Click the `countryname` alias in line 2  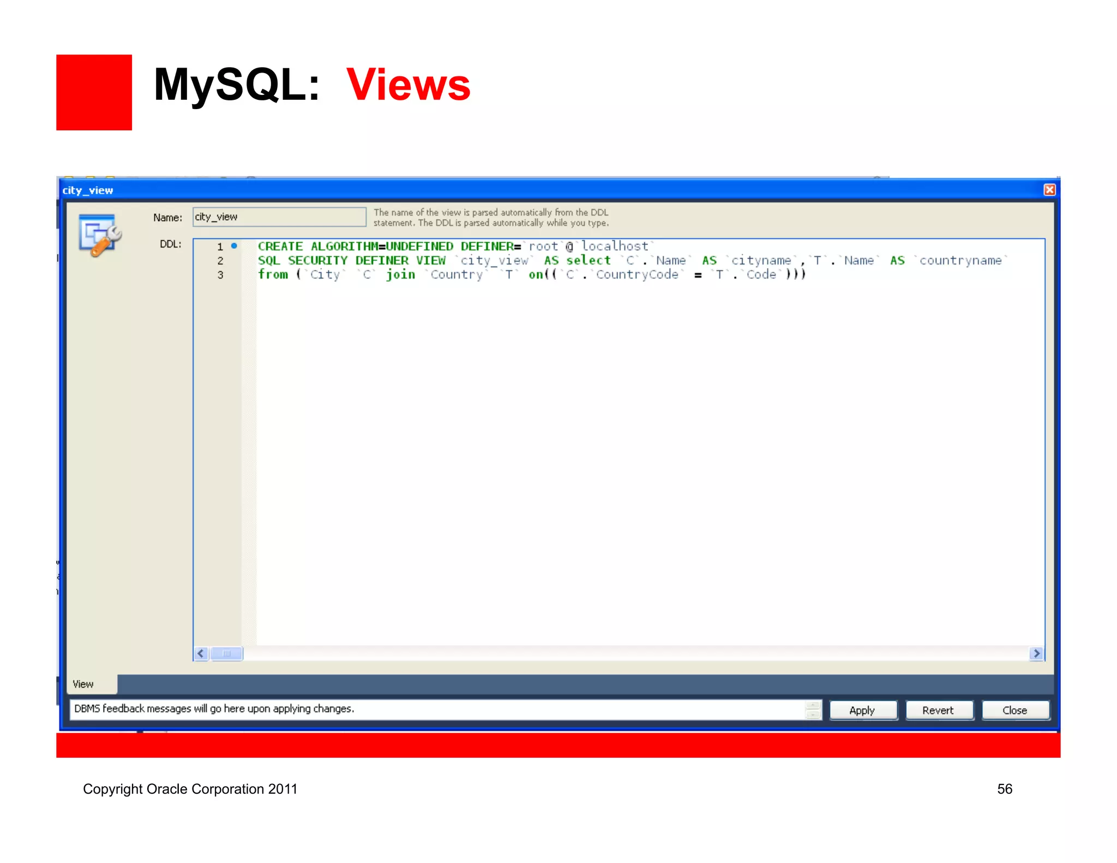coord(960,261)
